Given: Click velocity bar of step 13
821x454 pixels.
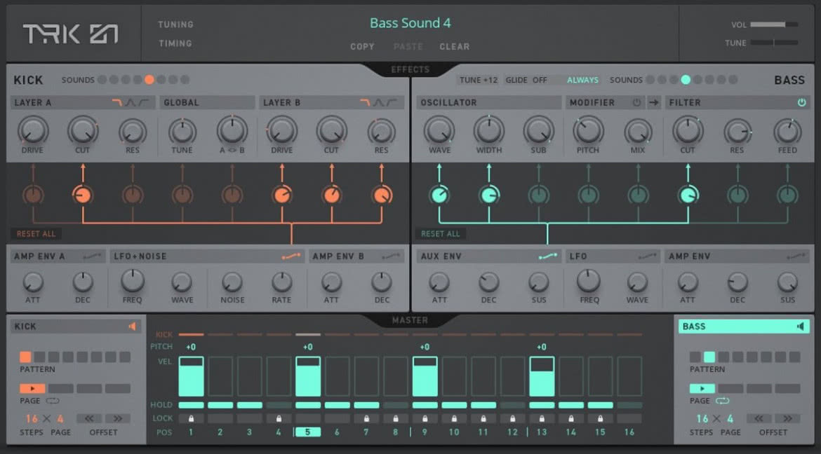Looking at the screenshot, I should point(542,377).
